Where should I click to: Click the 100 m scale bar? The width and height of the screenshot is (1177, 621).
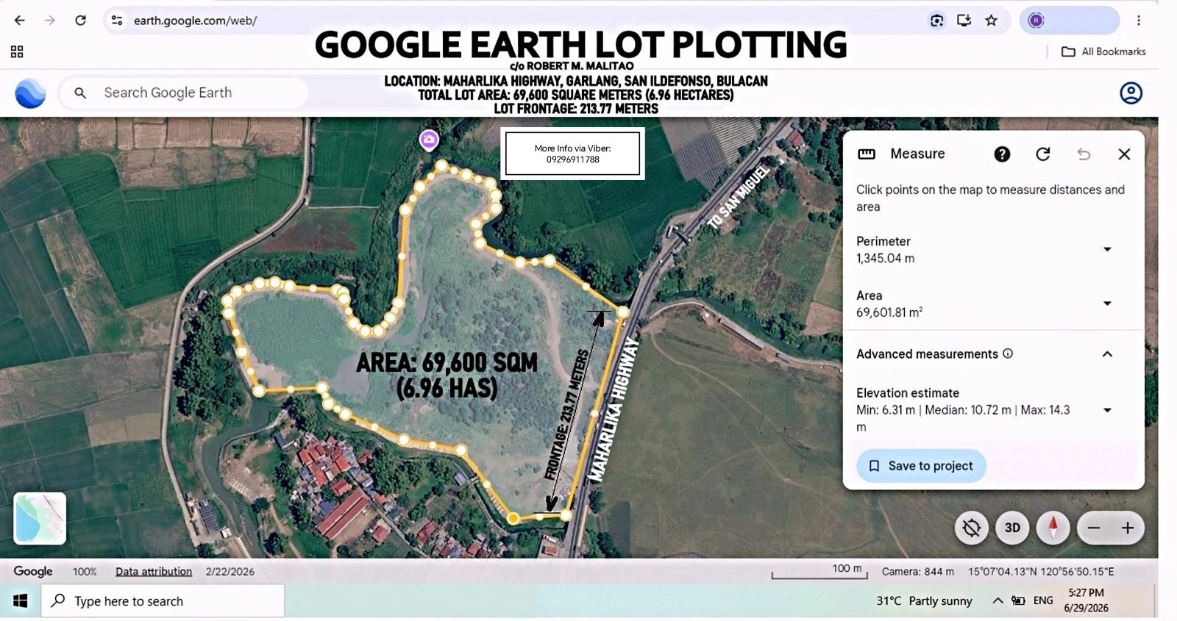pos(819,571)
